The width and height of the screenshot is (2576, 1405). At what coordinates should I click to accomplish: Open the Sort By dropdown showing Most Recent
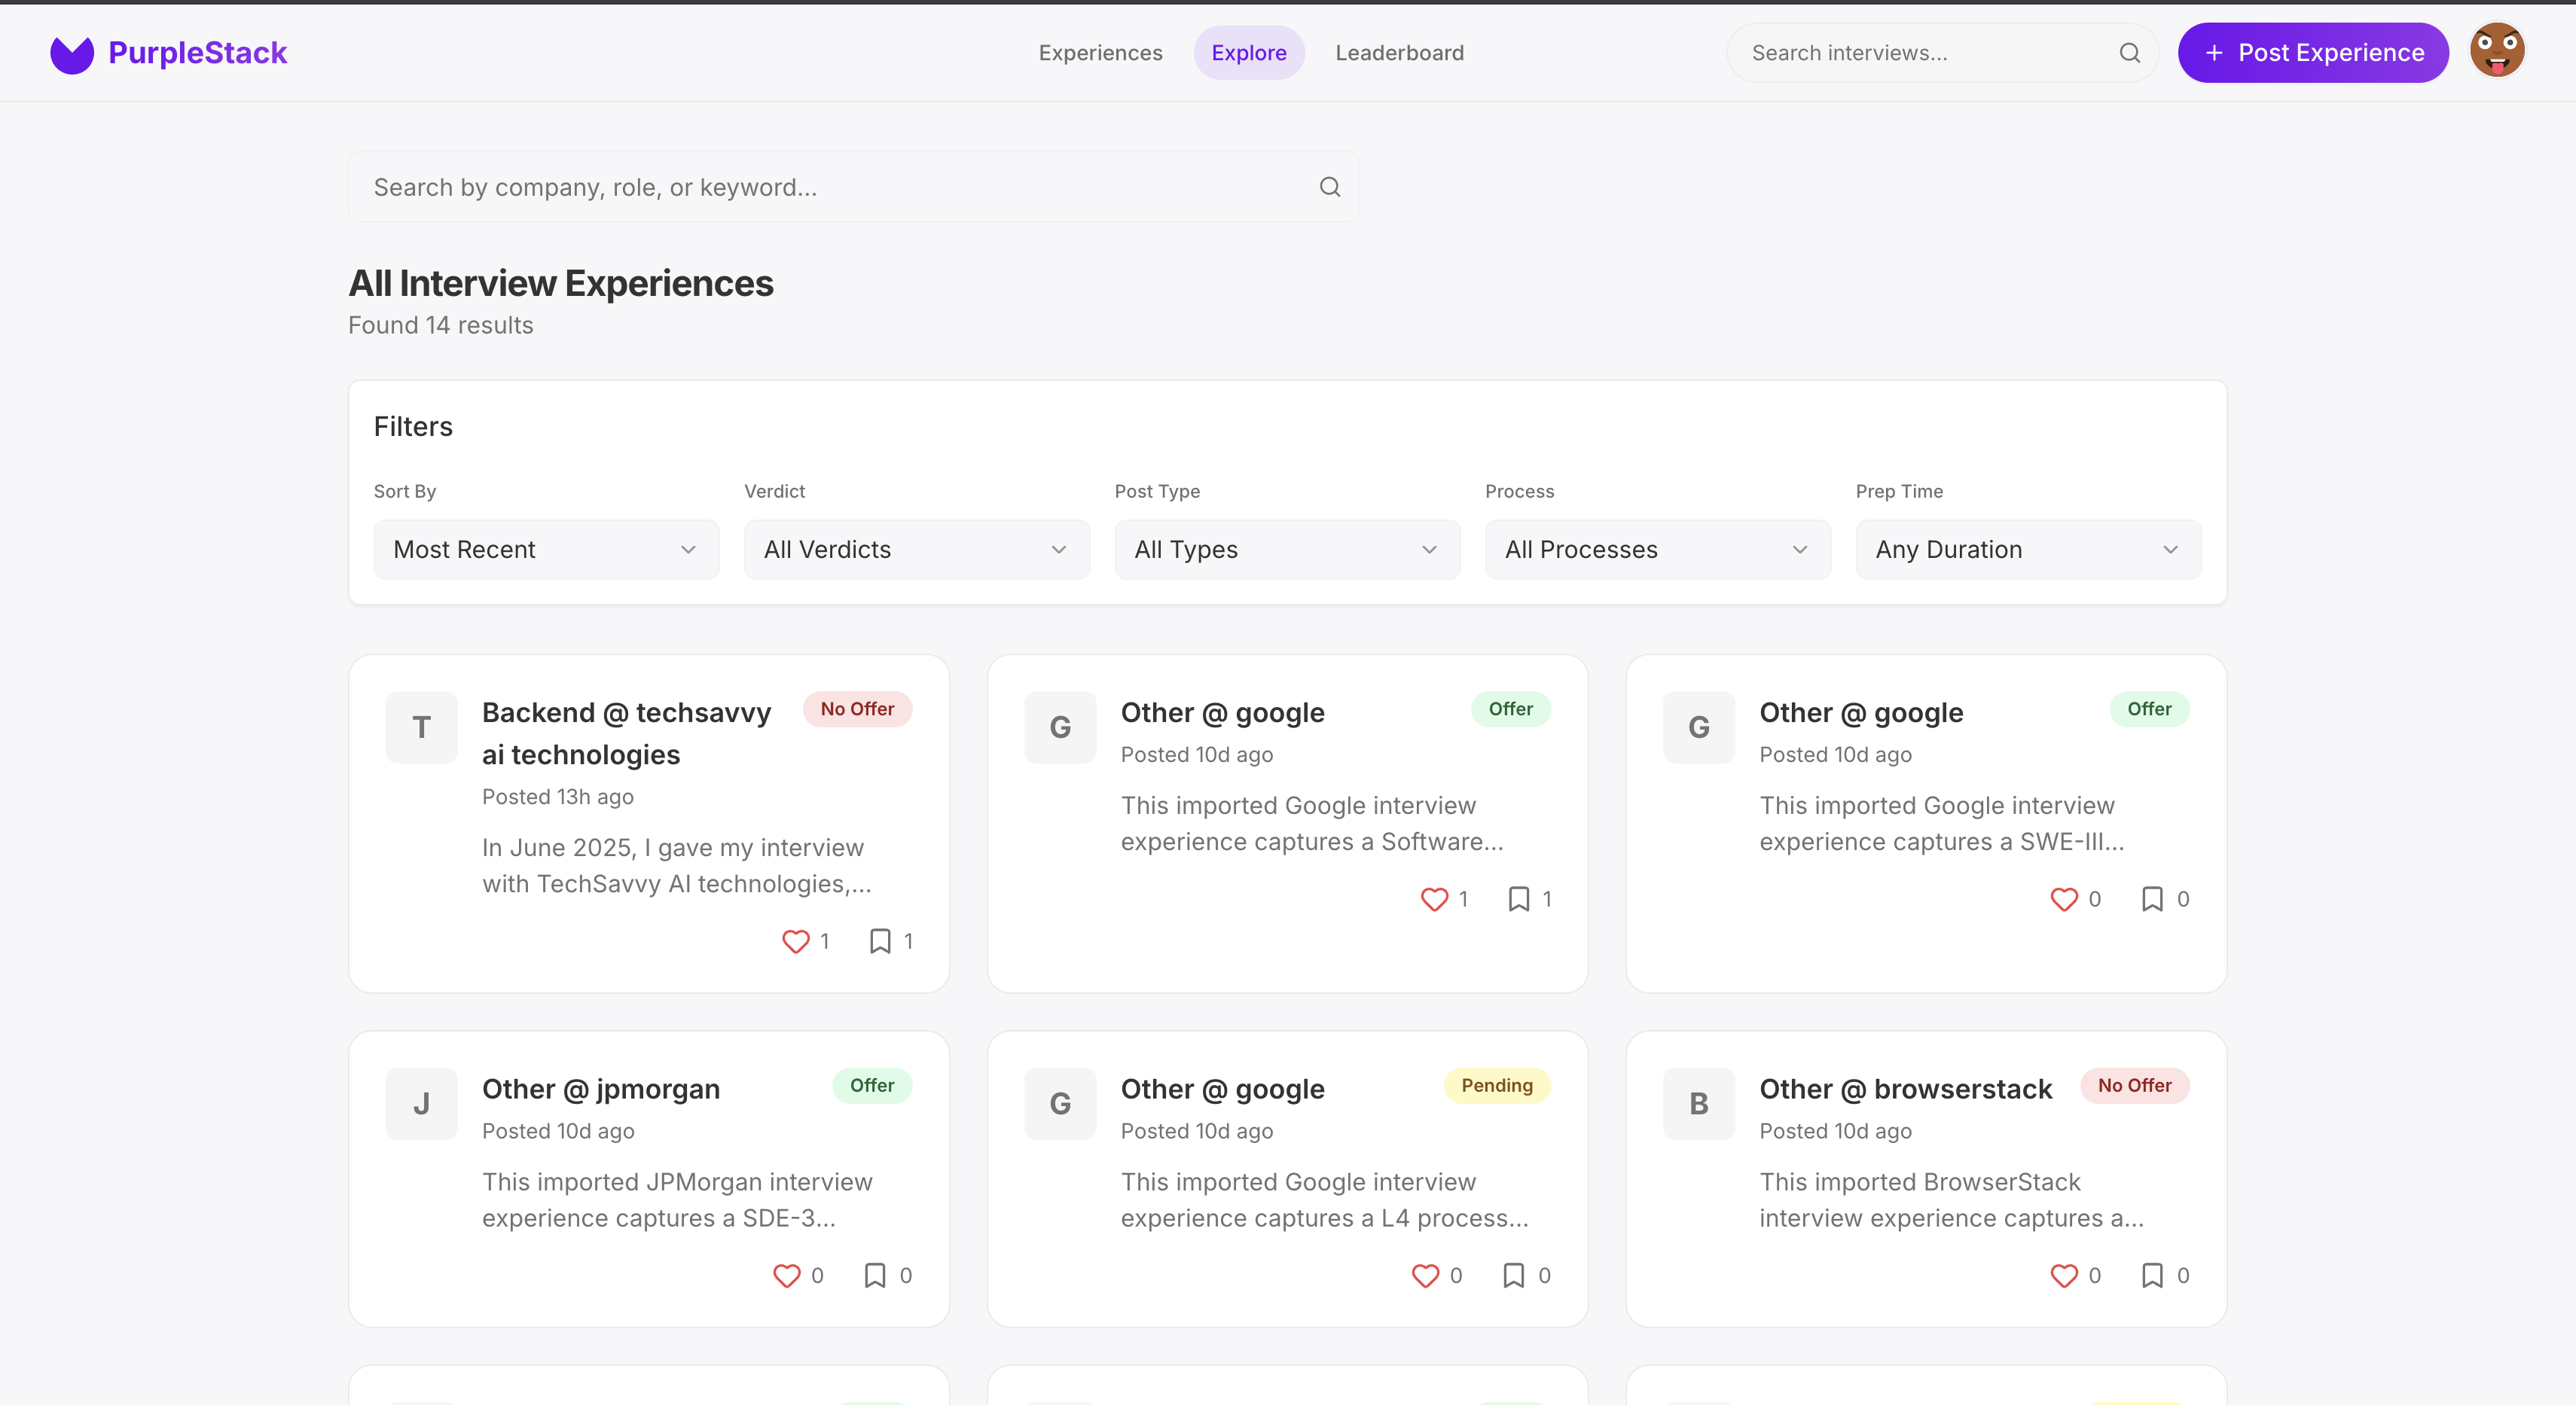coord(545,549)
